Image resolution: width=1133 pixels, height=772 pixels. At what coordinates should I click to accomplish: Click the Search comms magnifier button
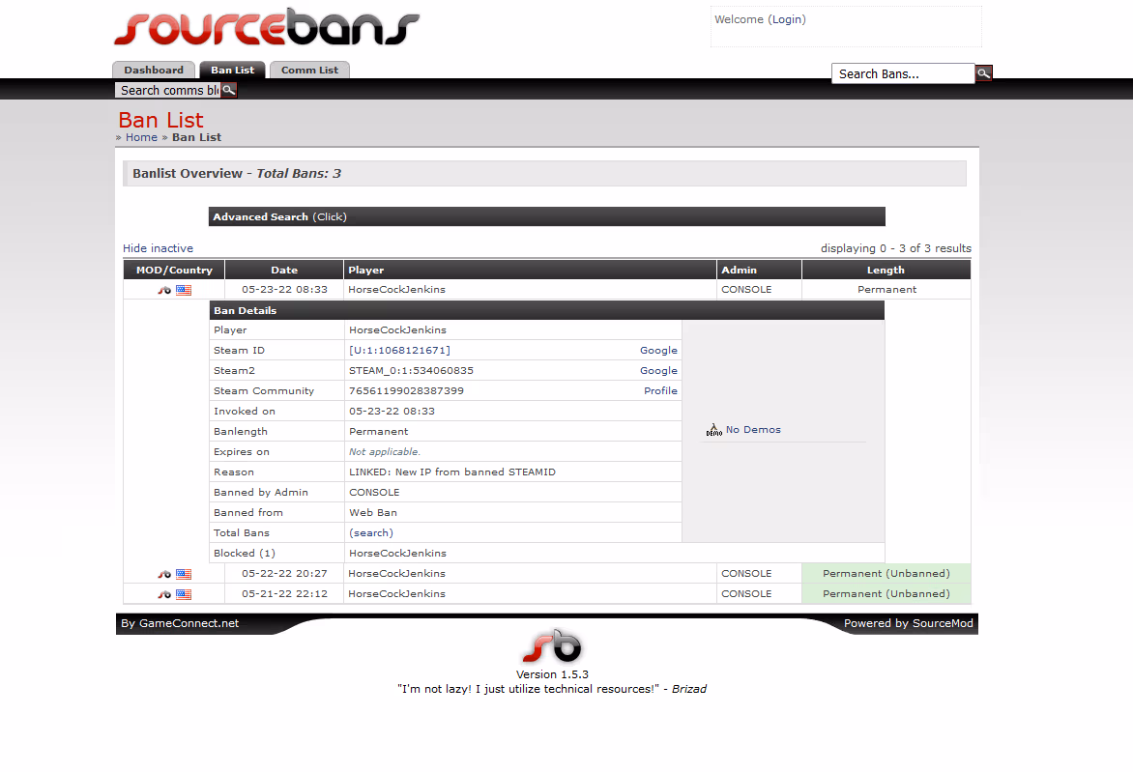(x=228, y=90)
